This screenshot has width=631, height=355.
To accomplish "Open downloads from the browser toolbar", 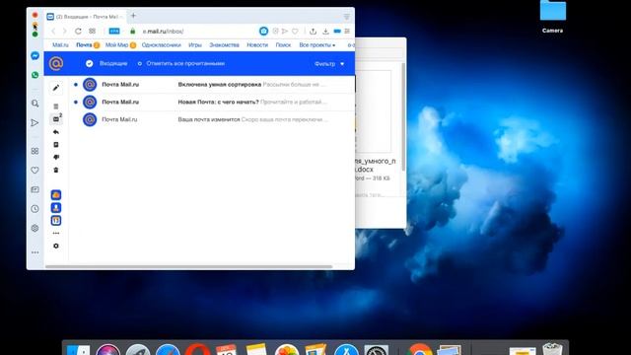I will pos(325,31).
